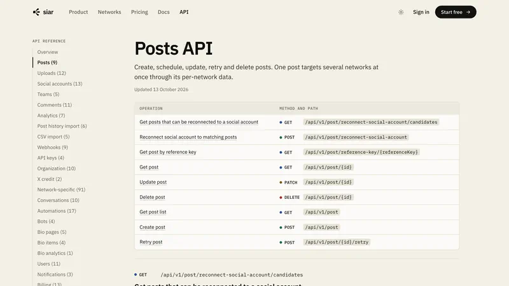Open the Networks nav item

click(109, 12)
